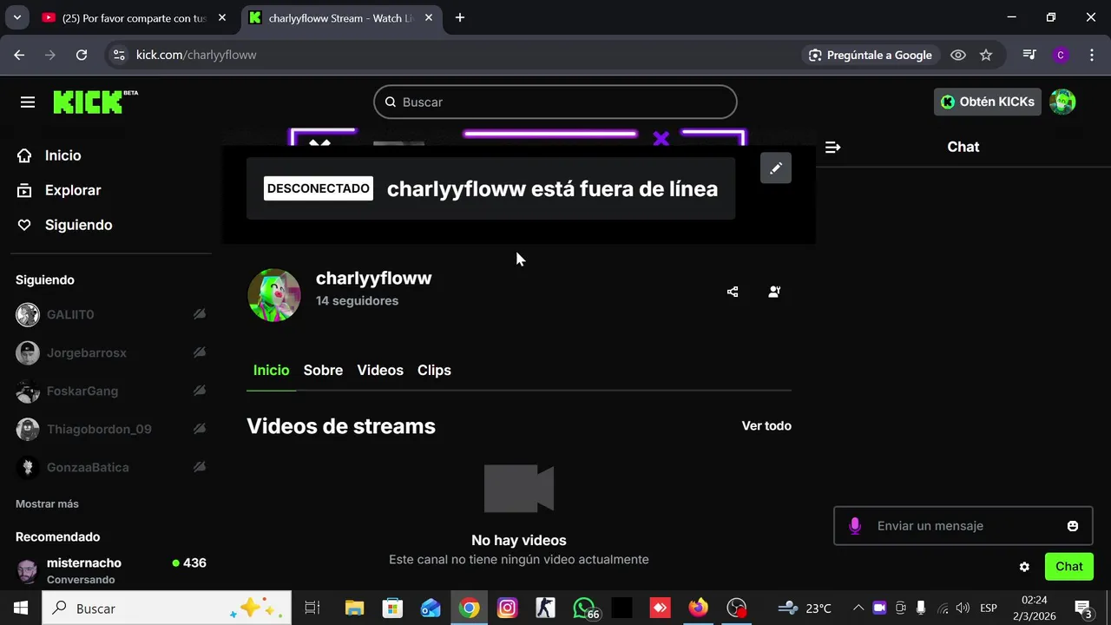Viewport: 1111px width, 625px height.
Task: Open the volume control in system tray
Action: coord(963,608)
